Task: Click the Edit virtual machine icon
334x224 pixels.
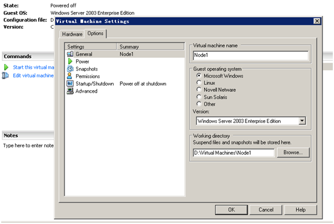Action: pyautogui.click(x=5, y=75)
